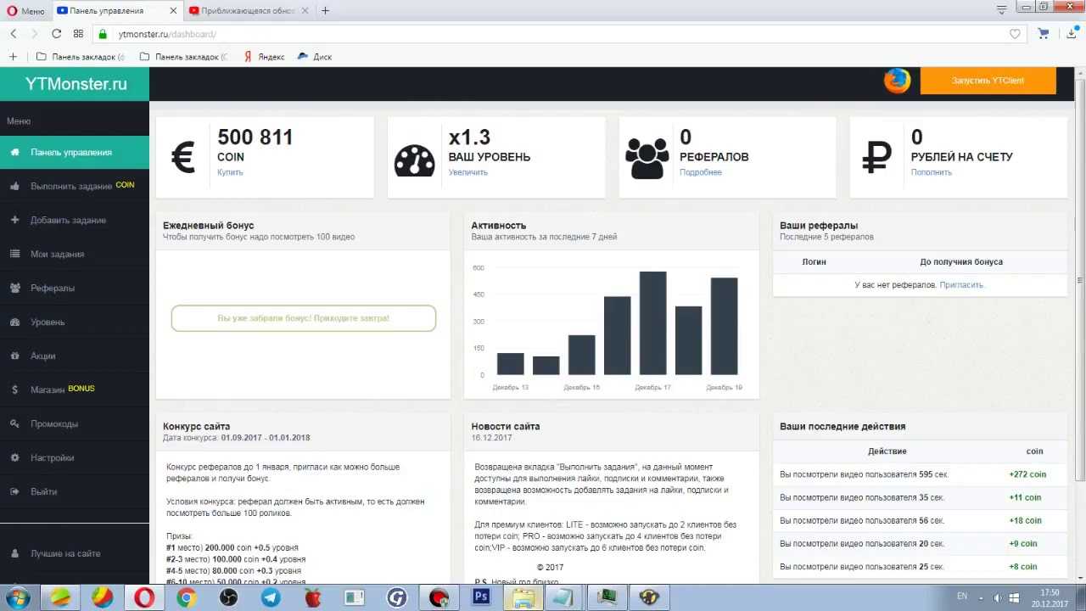
Task: Click the referrals group icon
Action: (647, 158)
